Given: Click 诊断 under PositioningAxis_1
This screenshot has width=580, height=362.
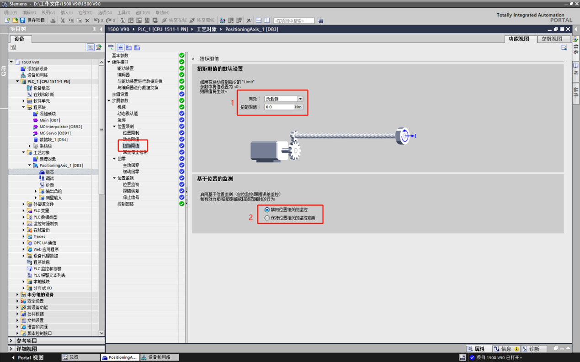Looking at the screenshot, I should pos(50,185).
